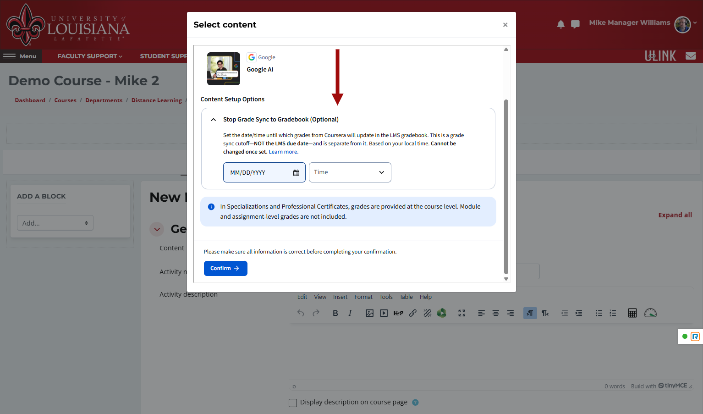Image resolution: width=703 pixels, height=414 pixels.
Task: Click the Confirm button
Action: 225,268
